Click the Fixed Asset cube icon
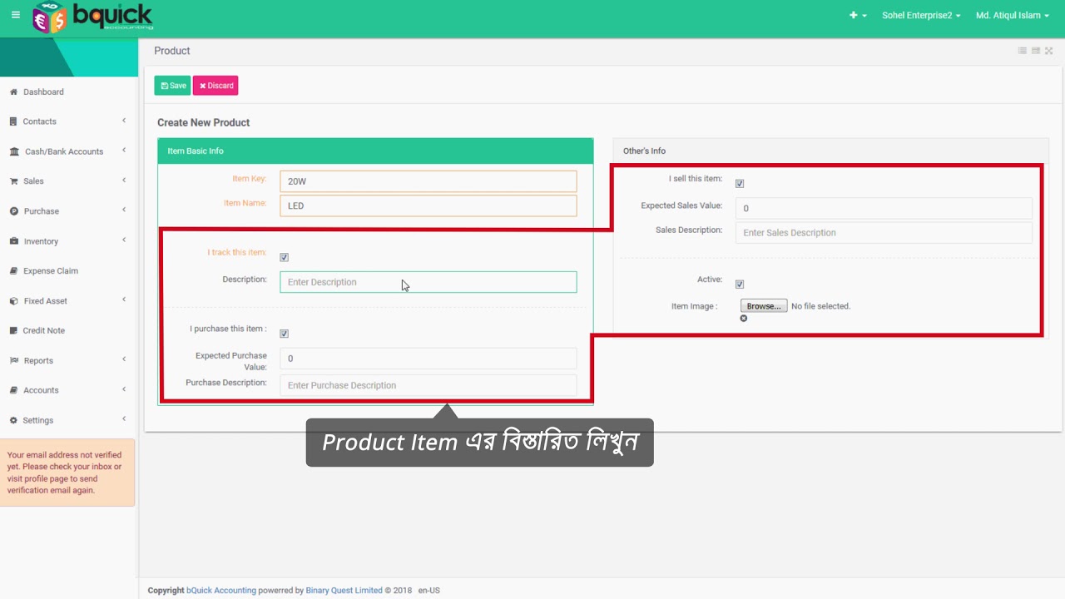This screenshot has width=1065, height=599. coord(14,301)
